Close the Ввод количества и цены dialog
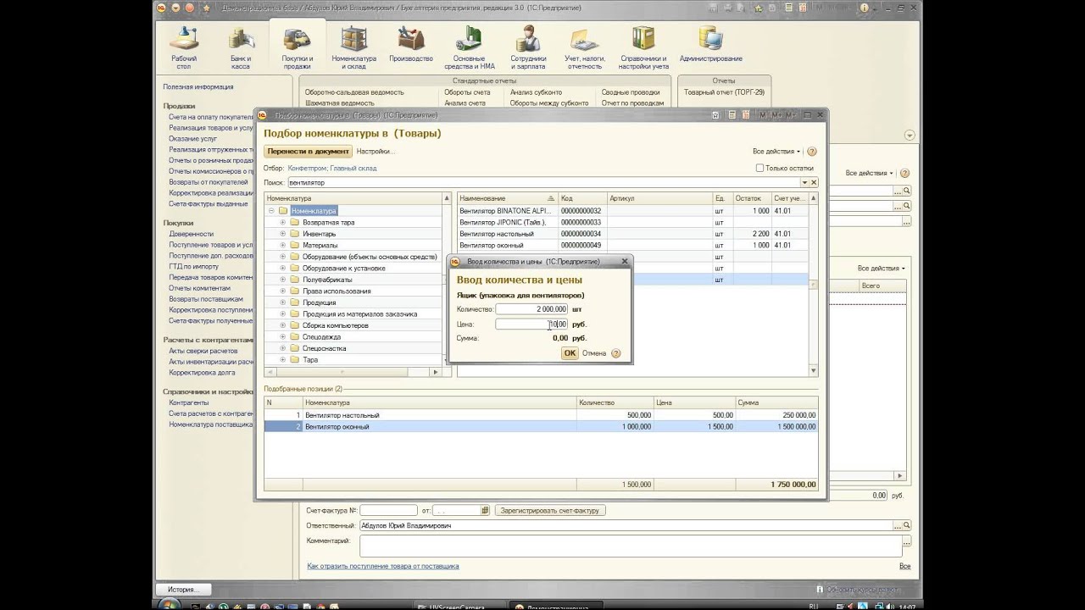The height and width of the screenshot is (610, 1085). (x=625, y=262)
